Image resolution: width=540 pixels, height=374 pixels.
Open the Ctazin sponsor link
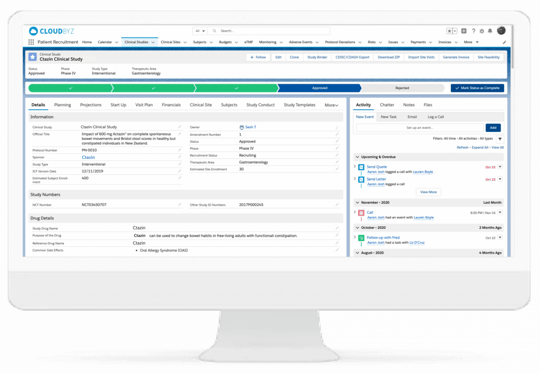[88, 157]
